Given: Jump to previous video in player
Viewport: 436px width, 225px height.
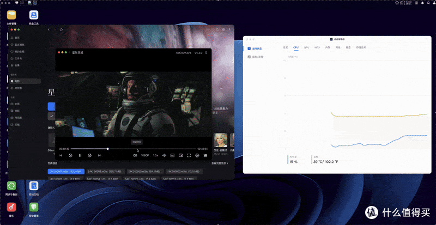Looking at the screenshot, I should pos(61,155).
